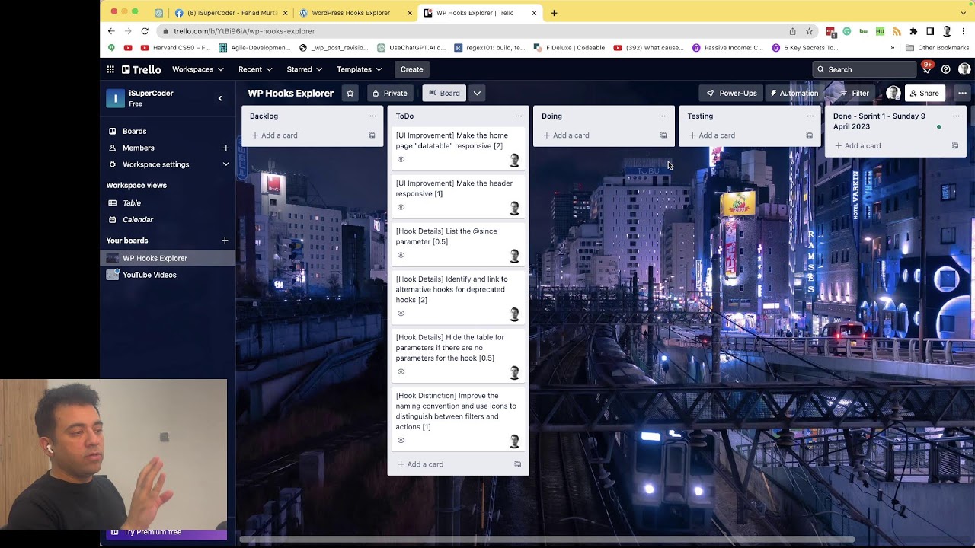Open board view switcher chevron

pyautogui.click(x=477, y=93)
